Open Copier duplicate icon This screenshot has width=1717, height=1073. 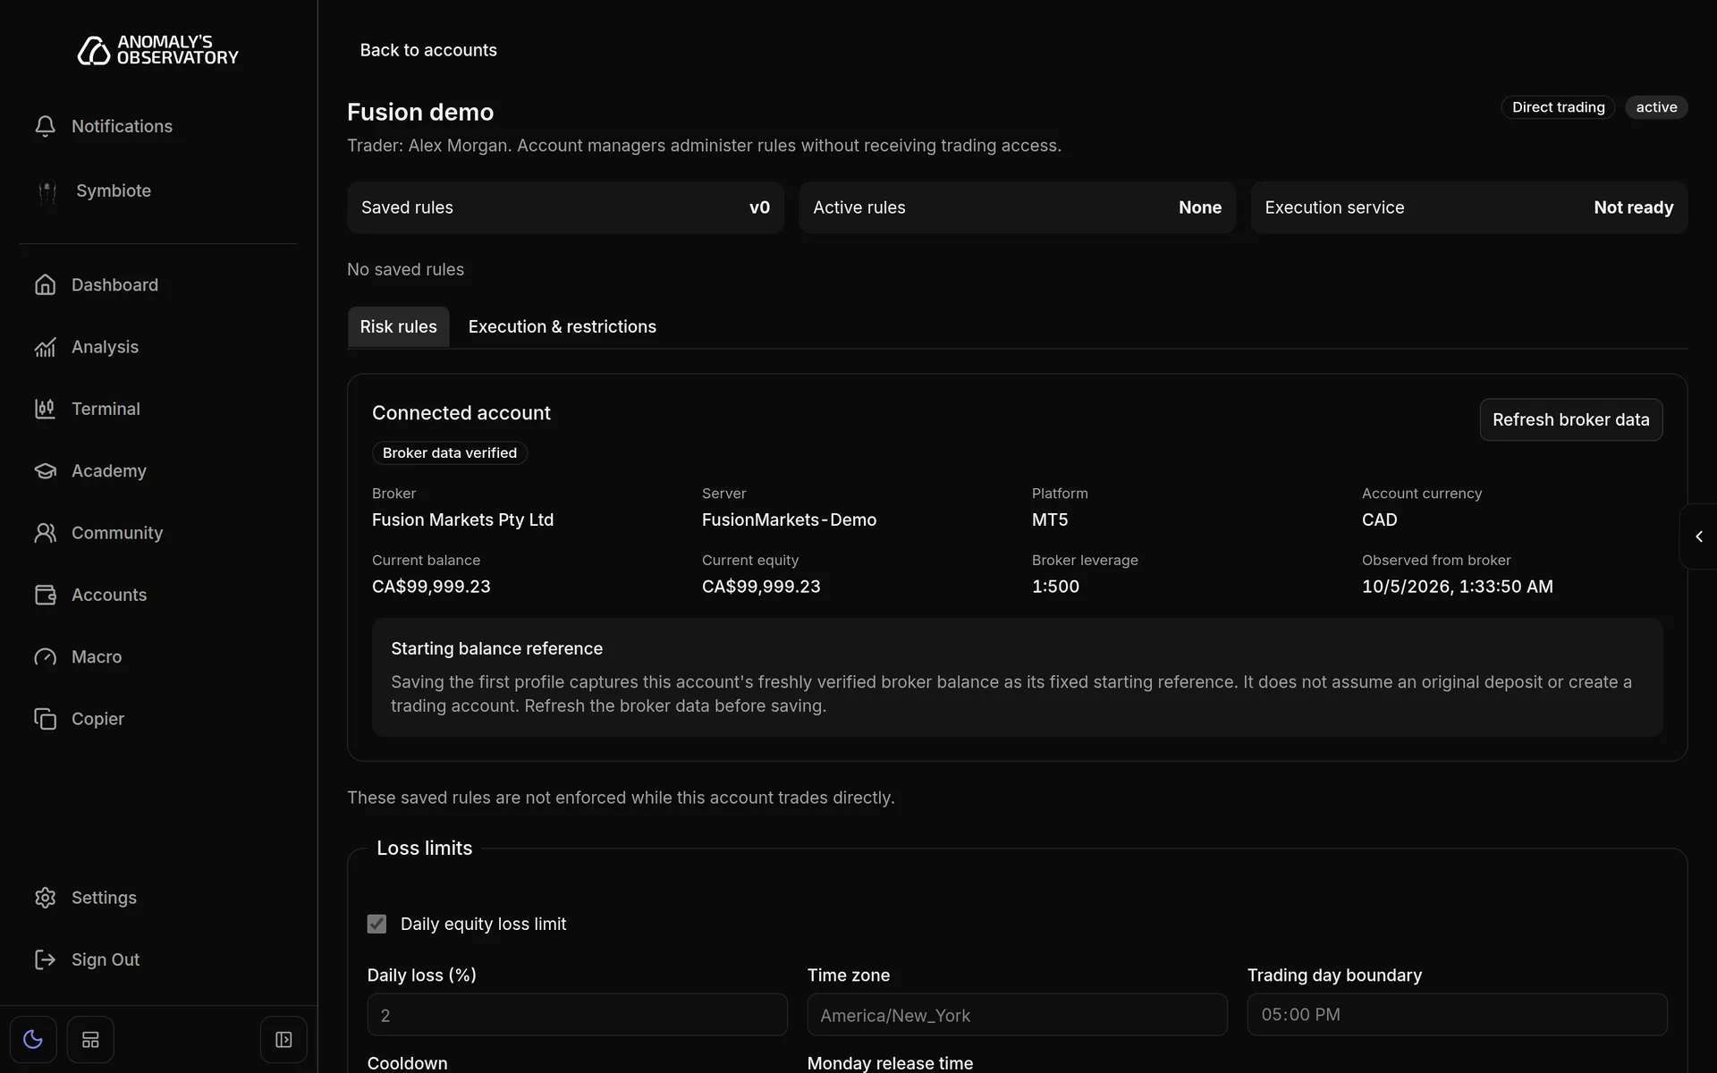click(46, 719)
